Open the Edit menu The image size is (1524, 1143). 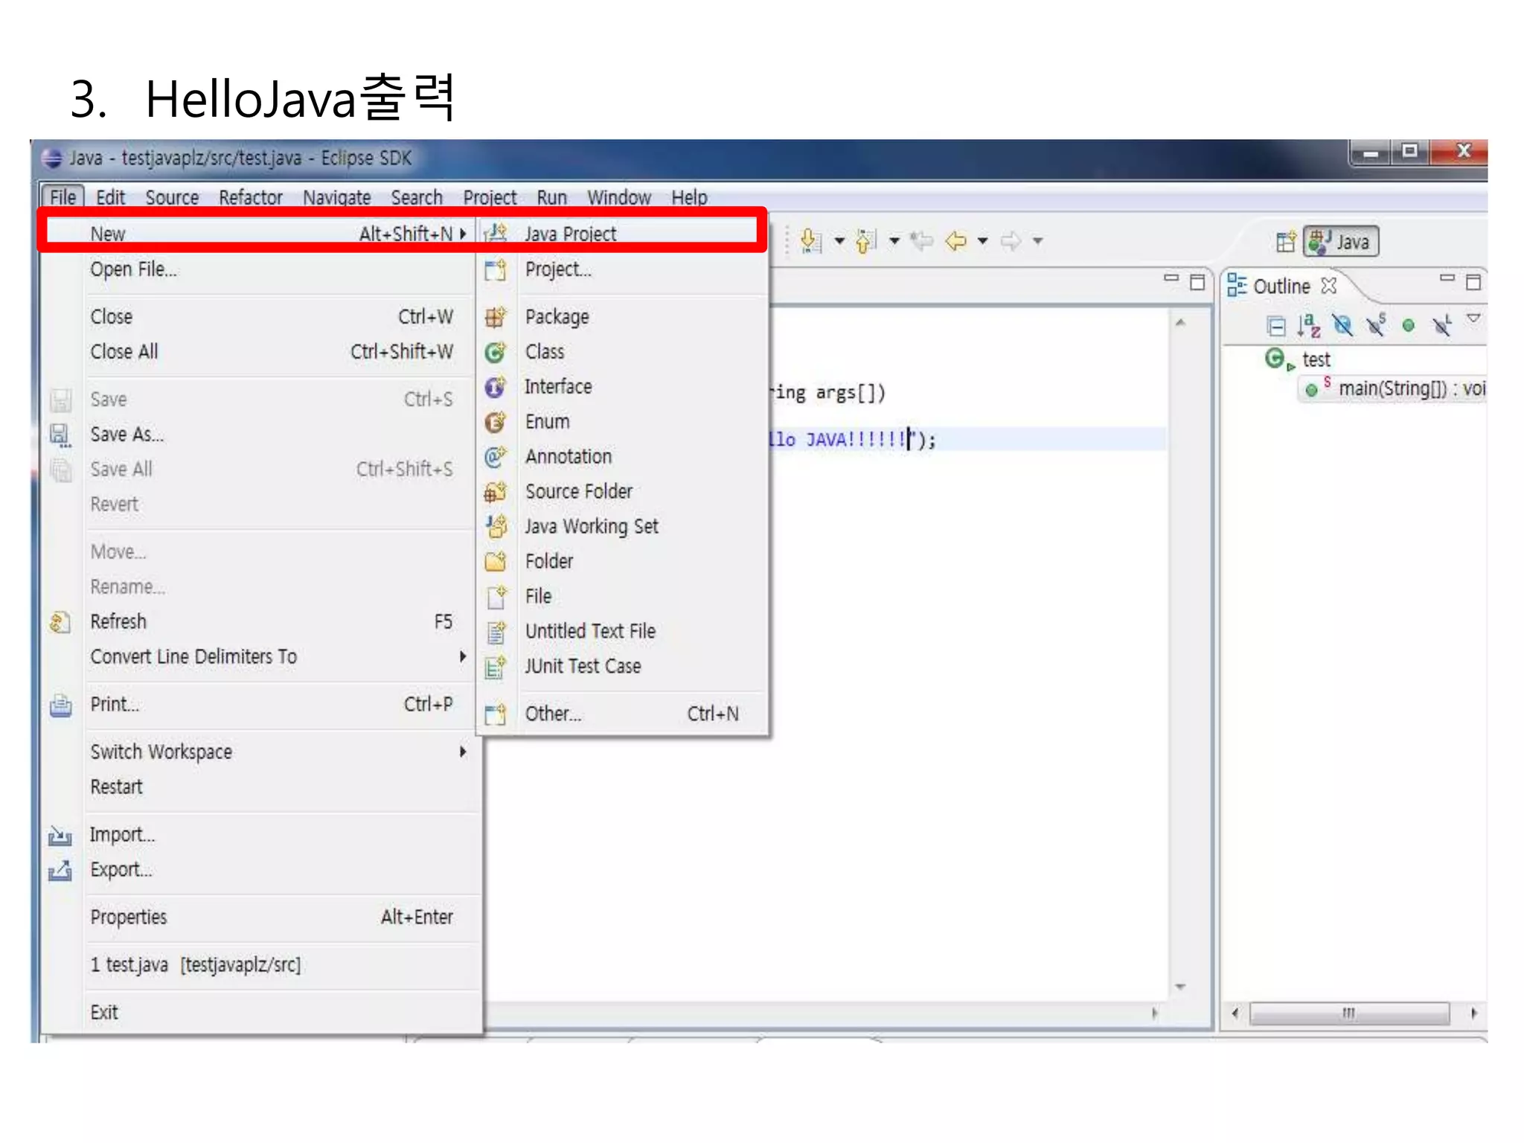110,197
